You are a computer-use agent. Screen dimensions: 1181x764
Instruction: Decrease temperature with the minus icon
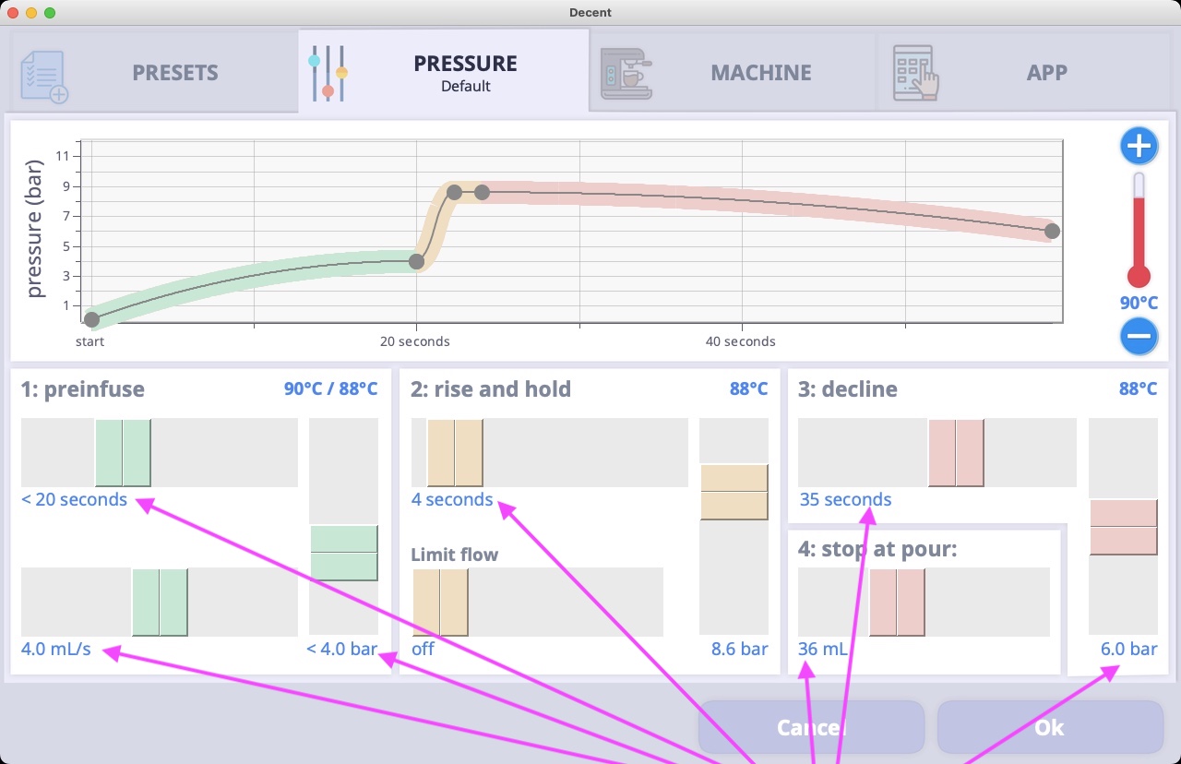1139,336
